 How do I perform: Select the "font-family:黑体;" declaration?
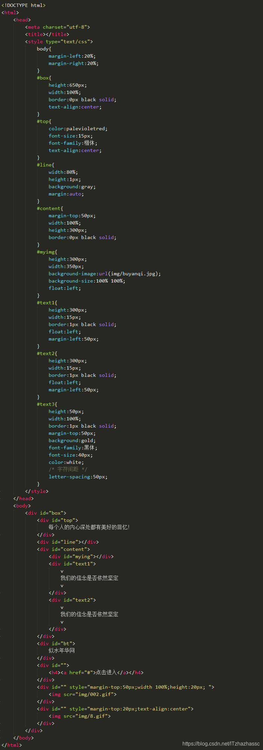73,448
